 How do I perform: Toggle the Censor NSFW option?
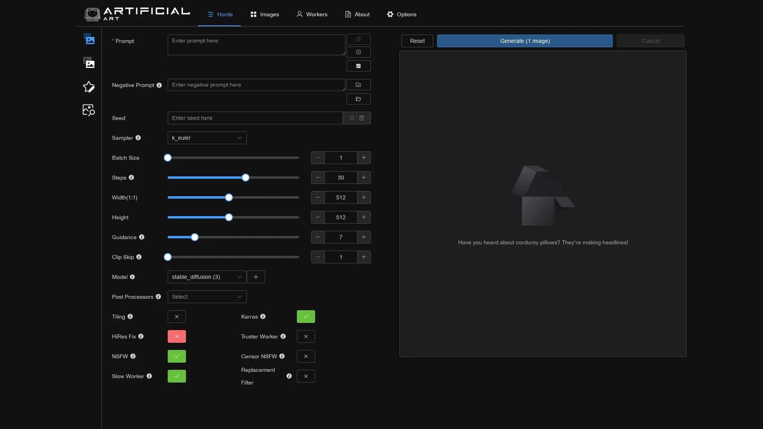[x=306, y=356]
